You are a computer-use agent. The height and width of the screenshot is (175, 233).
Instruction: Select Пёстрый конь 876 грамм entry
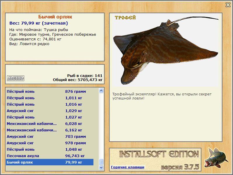(50, 91)
